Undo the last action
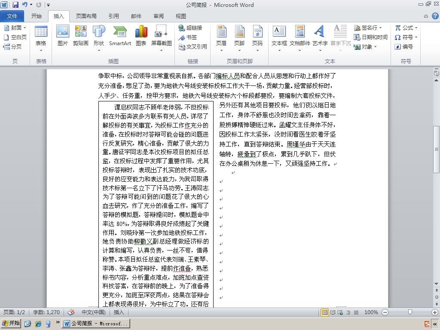 click(x=24, y=4)
